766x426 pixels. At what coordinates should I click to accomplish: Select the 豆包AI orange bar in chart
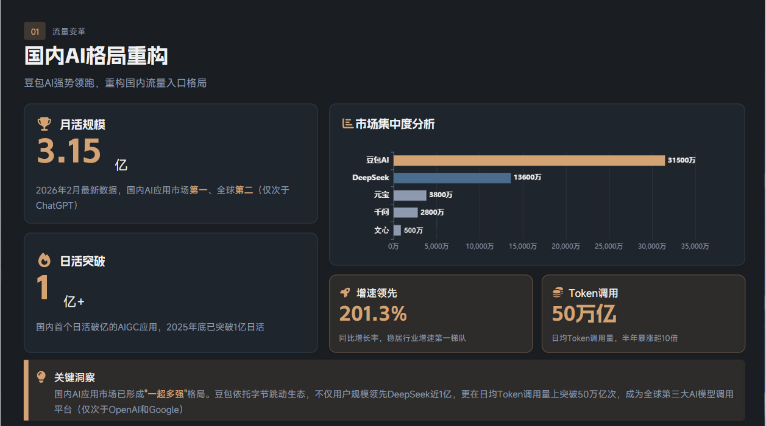[528, 160]
